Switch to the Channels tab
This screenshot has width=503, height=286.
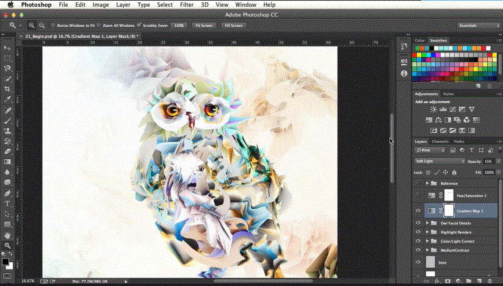point(440,141)
